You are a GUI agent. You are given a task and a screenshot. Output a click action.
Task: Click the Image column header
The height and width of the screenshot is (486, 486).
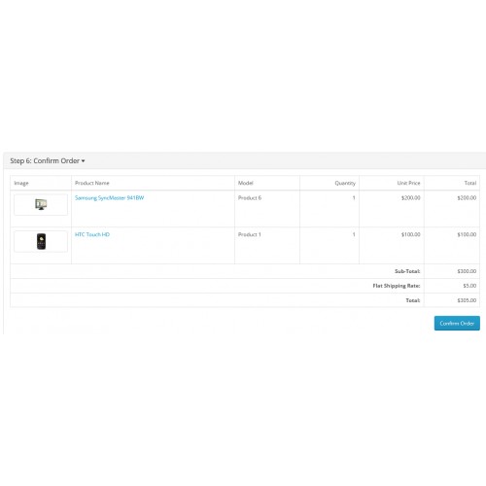click(x=21, y=183)
